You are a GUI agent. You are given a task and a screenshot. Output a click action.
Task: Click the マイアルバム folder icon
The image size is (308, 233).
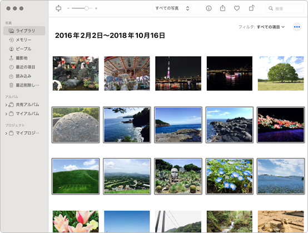point(11,114)
